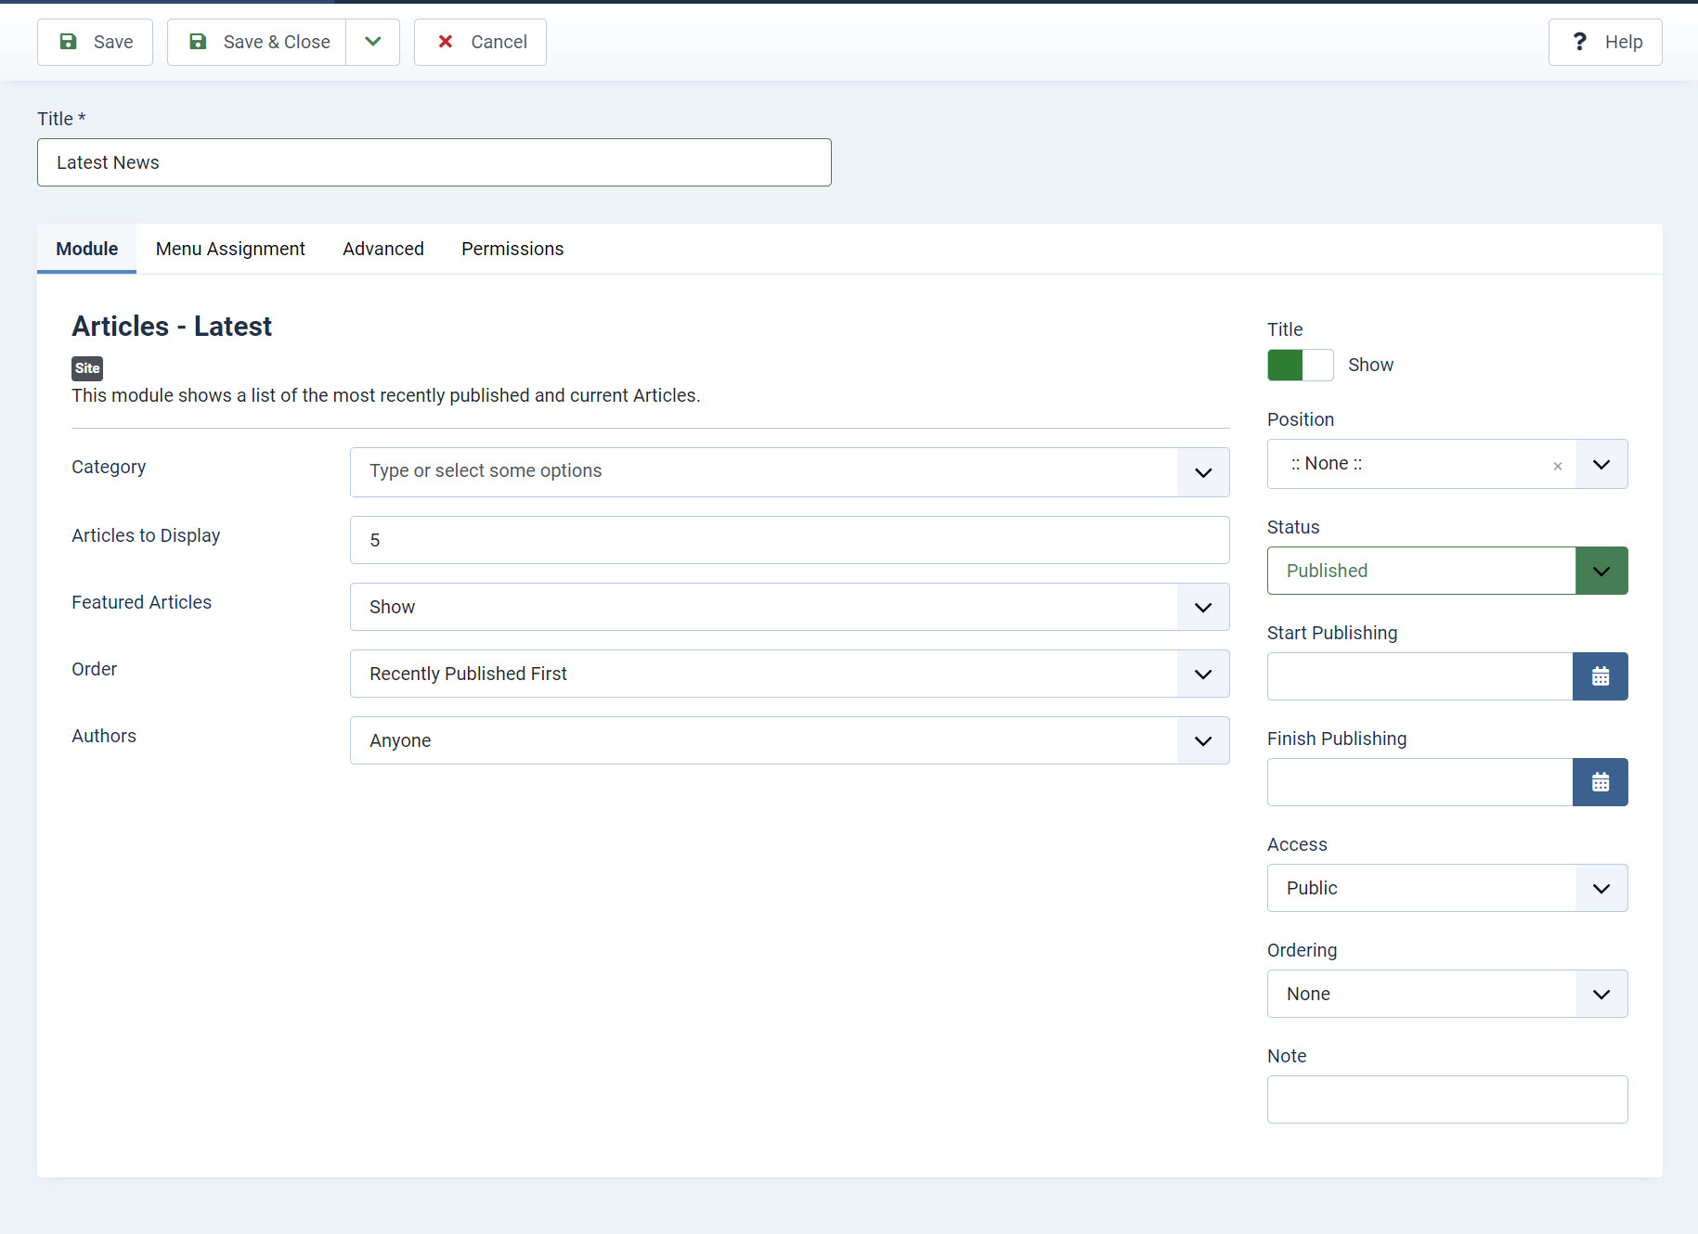Switch to the Menu Assignment tab

(x=230, y=249)
